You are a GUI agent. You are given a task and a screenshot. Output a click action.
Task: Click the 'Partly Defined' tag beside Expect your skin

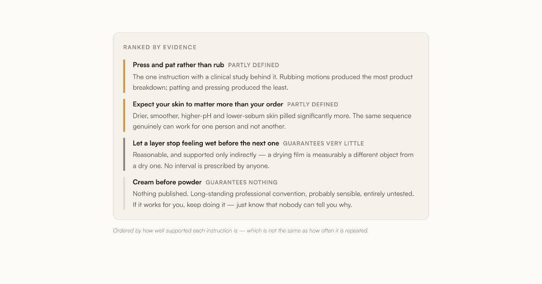[313, 105]
